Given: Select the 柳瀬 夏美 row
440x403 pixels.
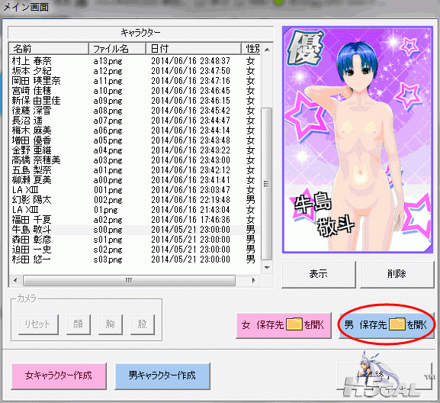Looking at the screenshot, I should (x=135, y=180).
